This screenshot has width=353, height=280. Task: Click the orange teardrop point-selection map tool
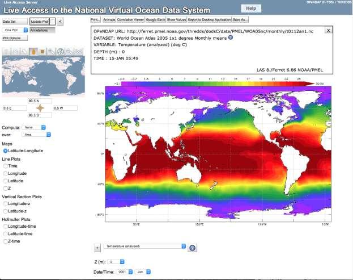tap(33, 52)
